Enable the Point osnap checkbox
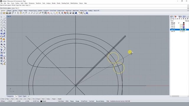189x106 pixels. (x=10, y=99)
